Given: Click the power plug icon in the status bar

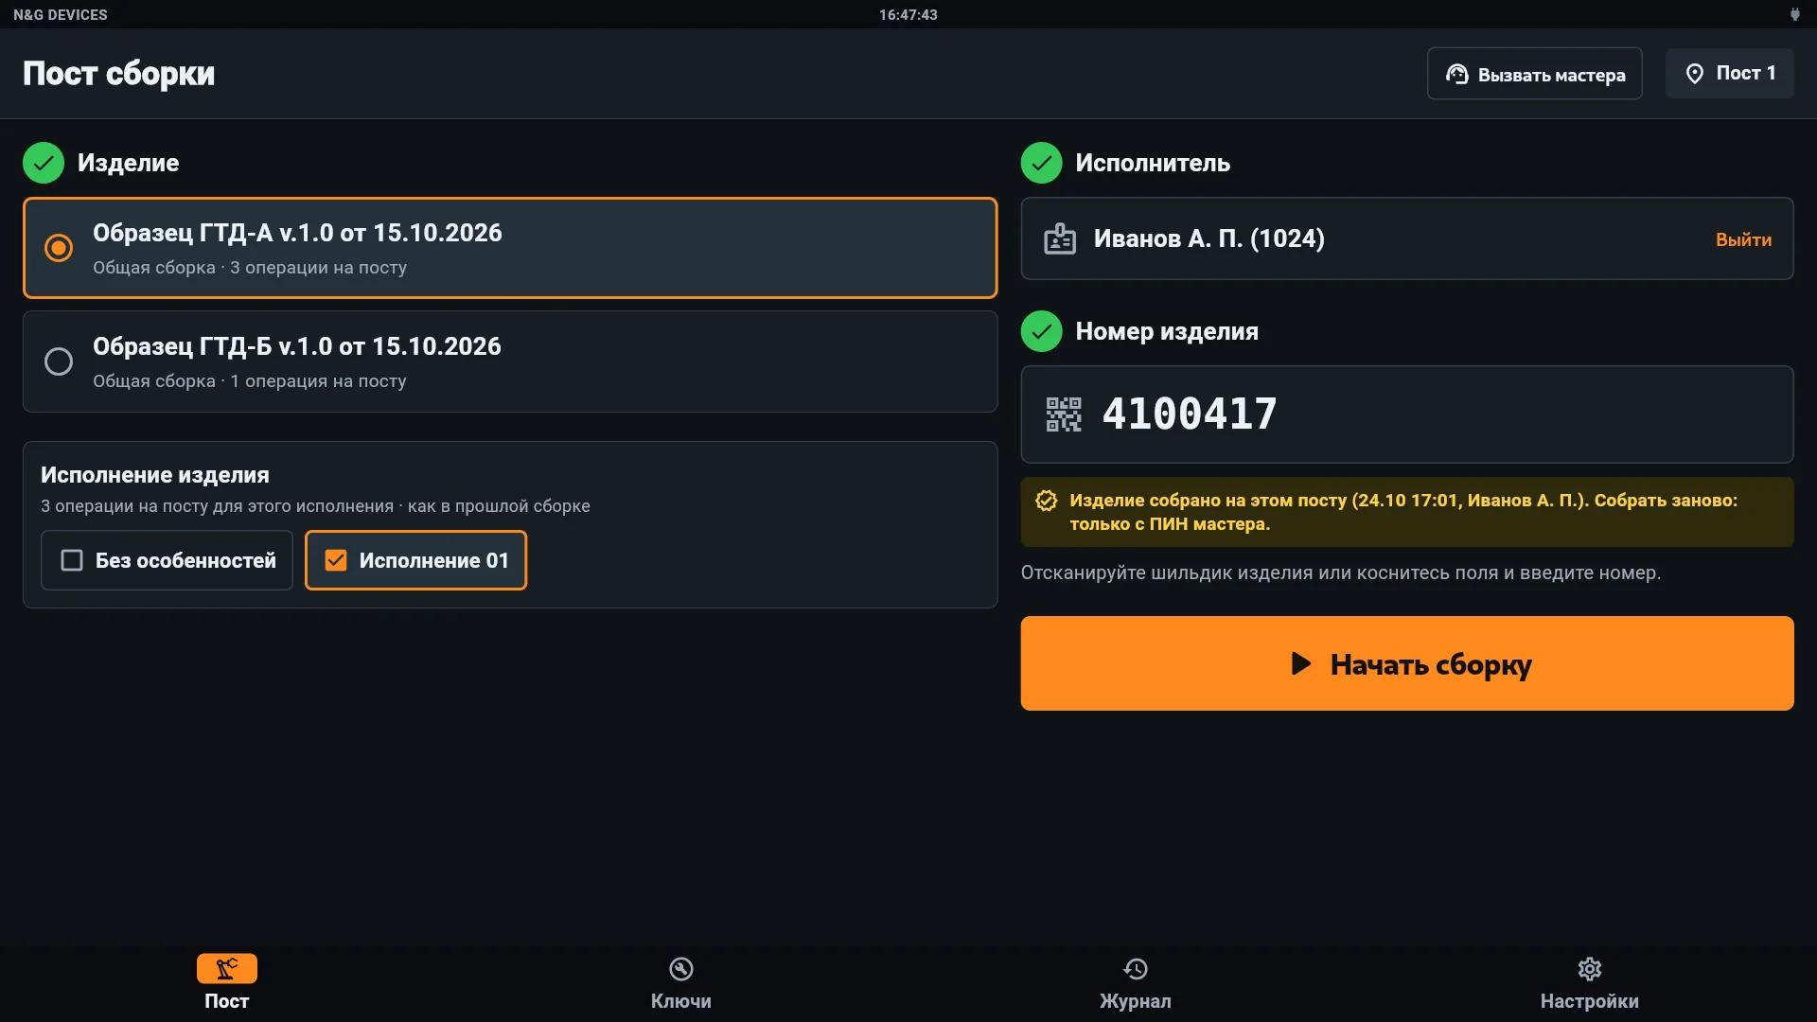Looking at the screenshot, I should click(1794, 14).
